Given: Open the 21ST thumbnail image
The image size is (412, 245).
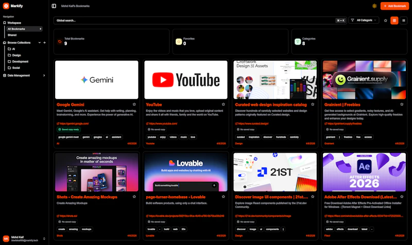Looking at the screenshot, I should 275,172.
